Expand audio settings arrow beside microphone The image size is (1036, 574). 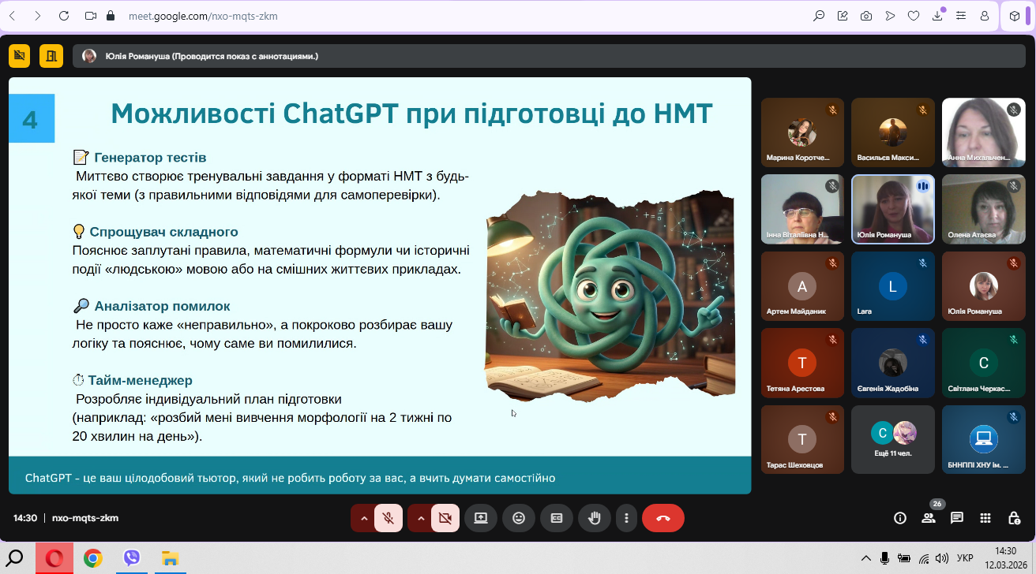point(363,518)
